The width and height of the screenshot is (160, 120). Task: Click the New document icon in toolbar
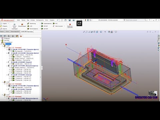click(x=62, y=20)
